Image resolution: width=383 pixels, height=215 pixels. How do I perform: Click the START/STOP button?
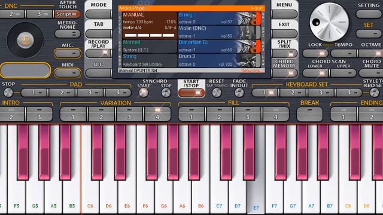[x=191, y=93]
